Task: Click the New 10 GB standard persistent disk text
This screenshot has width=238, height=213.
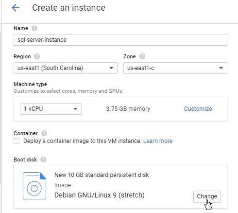Action: point(102,175)
